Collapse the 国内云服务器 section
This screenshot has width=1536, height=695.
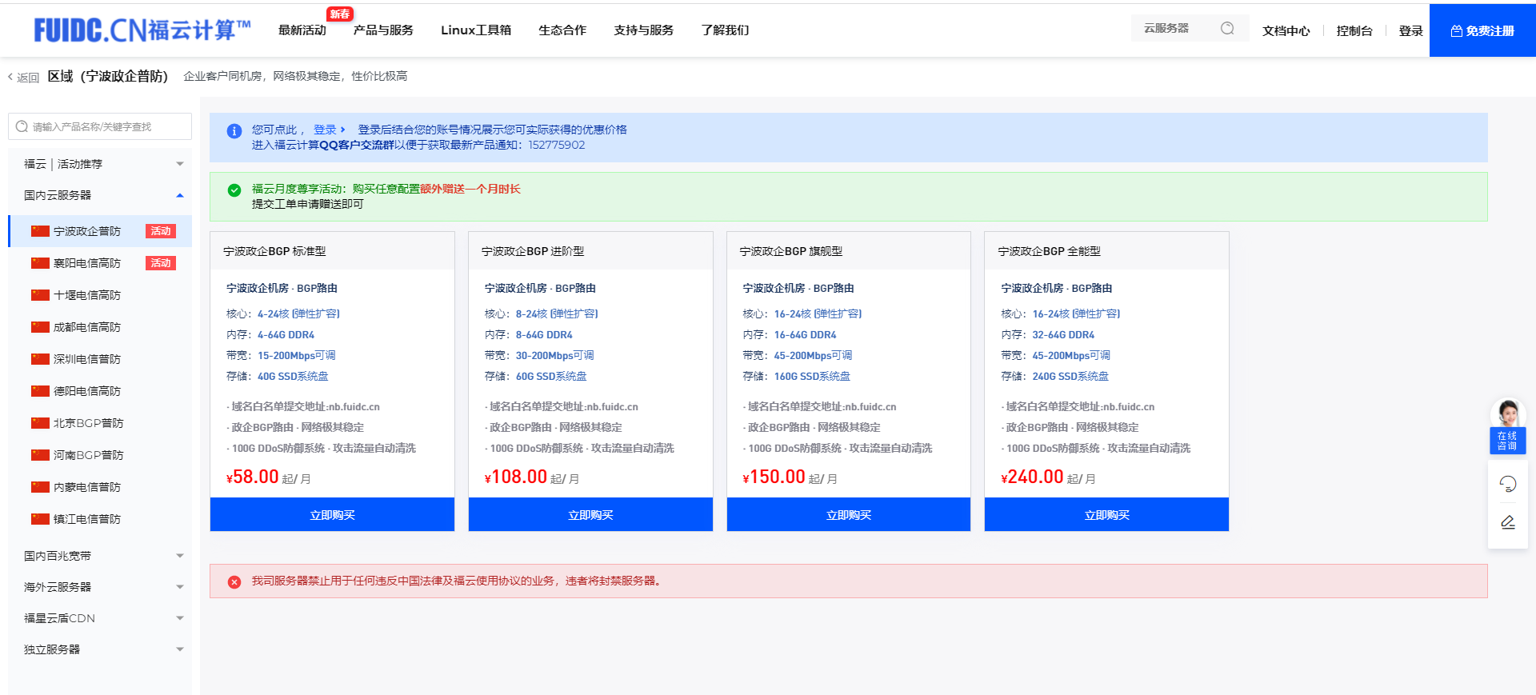click(100, 195)
